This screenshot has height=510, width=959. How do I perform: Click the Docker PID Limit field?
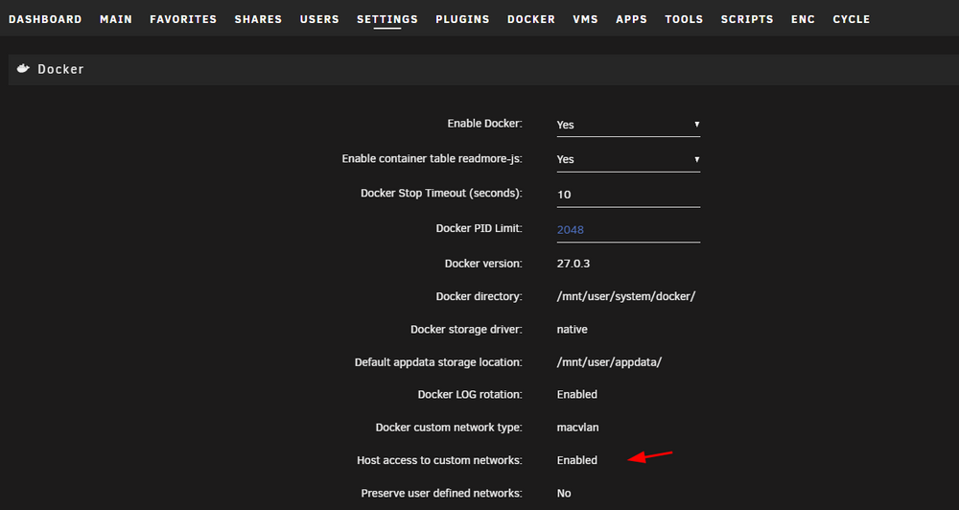(628, 230)
